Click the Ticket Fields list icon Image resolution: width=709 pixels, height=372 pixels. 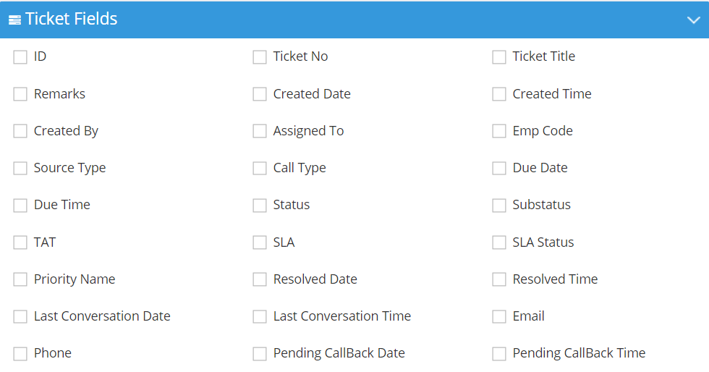(14, 20)
